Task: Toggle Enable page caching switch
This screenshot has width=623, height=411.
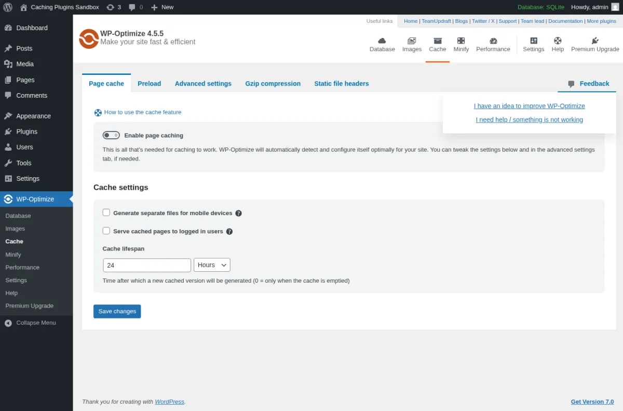Action: tap(111, 135)
